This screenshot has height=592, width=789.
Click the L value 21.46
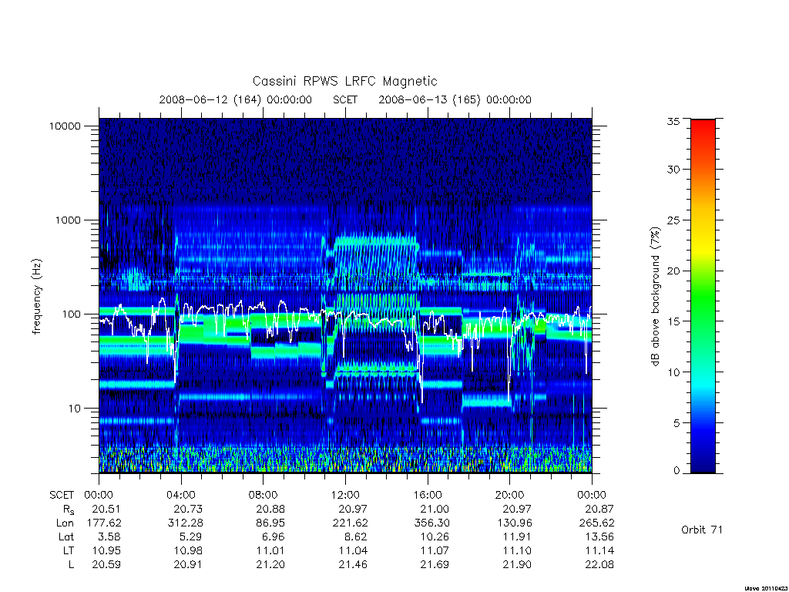[x=353, y=564]
